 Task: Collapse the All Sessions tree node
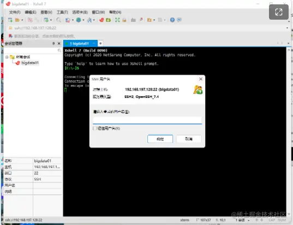point(7,57)
